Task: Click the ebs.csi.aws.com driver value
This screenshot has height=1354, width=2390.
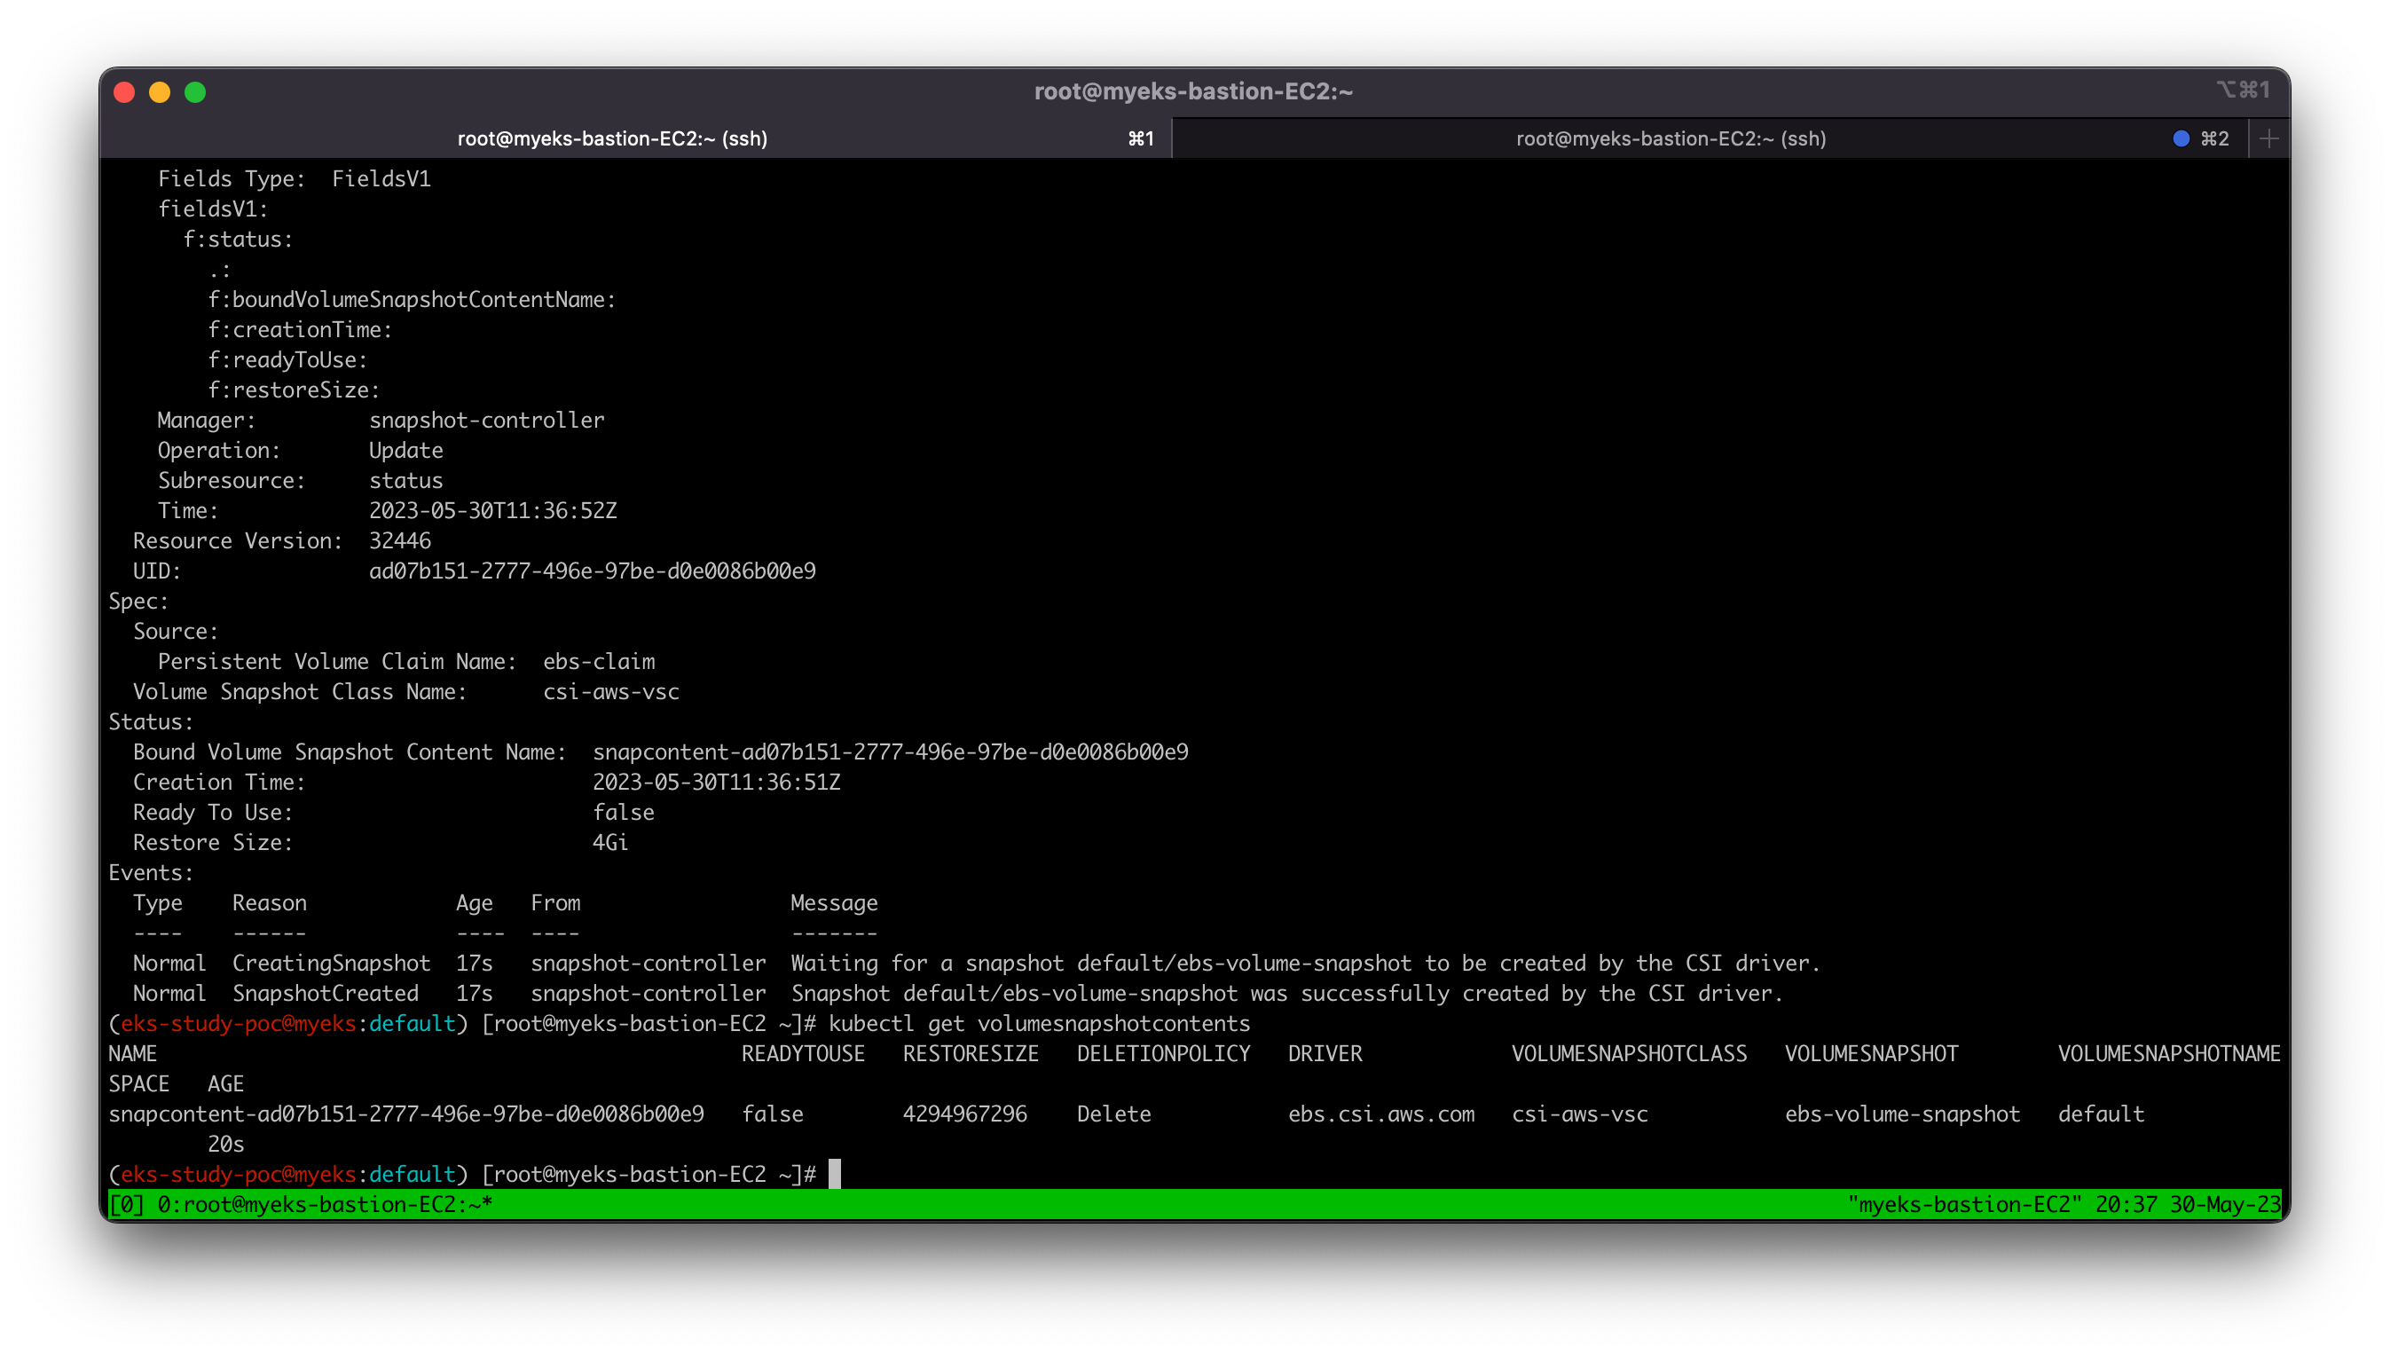Action: point(1380,1114)
